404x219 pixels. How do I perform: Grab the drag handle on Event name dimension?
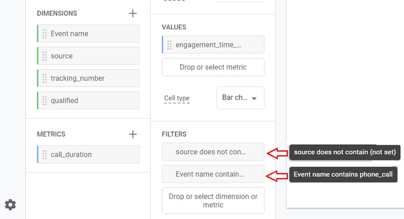(44, 34)
